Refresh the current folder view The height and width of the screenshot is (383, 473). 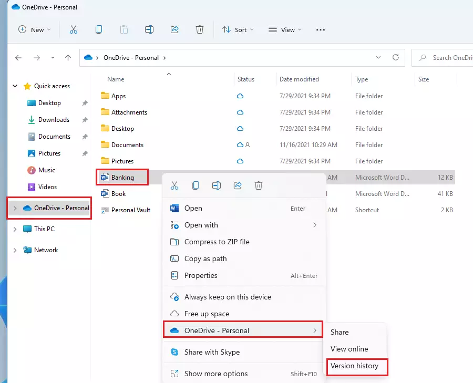click(396, 57)
